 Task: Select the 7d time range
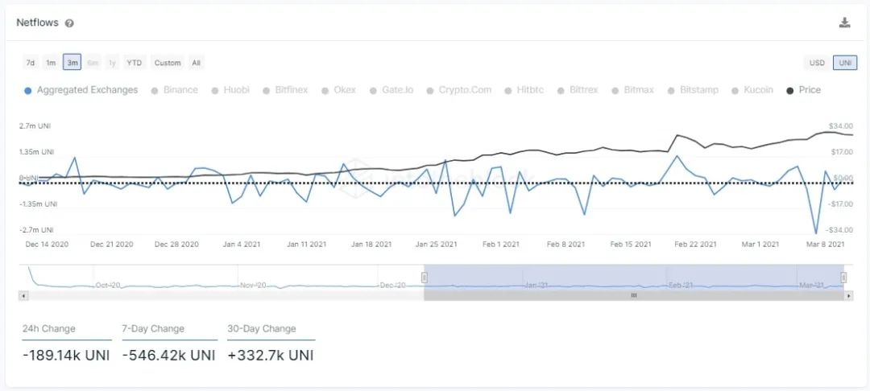pos(31,63)
